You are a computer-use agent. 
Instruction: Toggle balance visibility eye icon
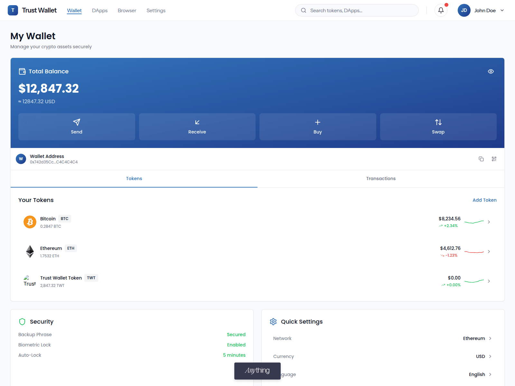pyautogui.click(x=491, y=71)
